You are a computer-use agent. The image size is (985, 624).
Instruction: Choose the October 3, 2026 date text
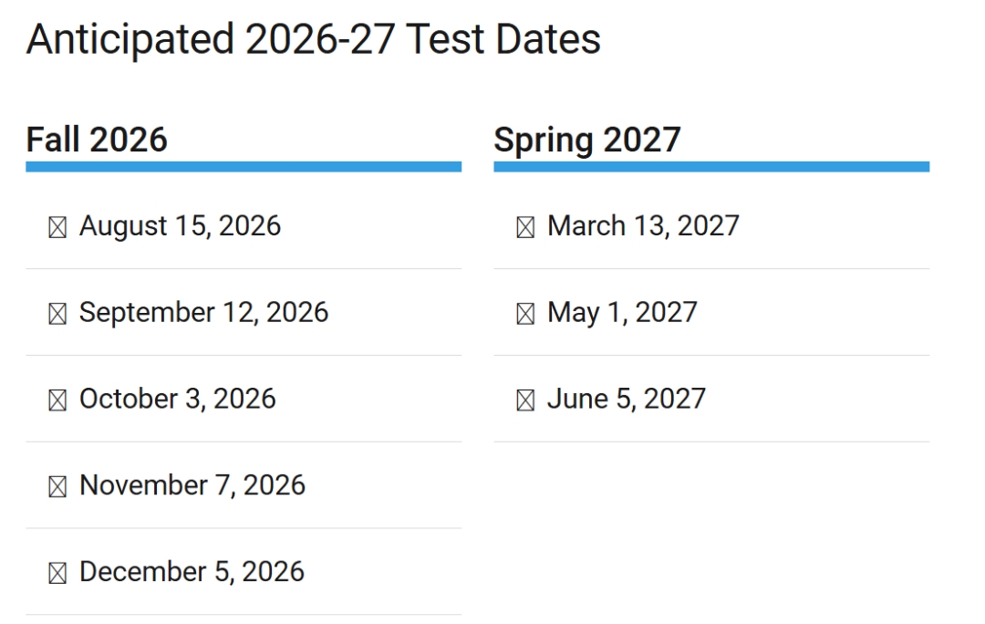coord(177,400)
